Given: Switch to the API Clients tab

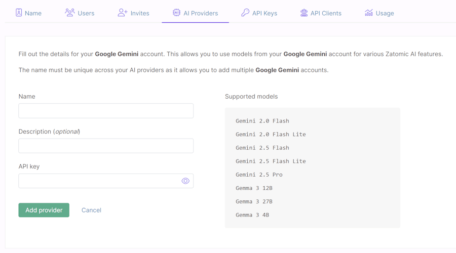Looking at the screenshot, I should coord(321,13).
